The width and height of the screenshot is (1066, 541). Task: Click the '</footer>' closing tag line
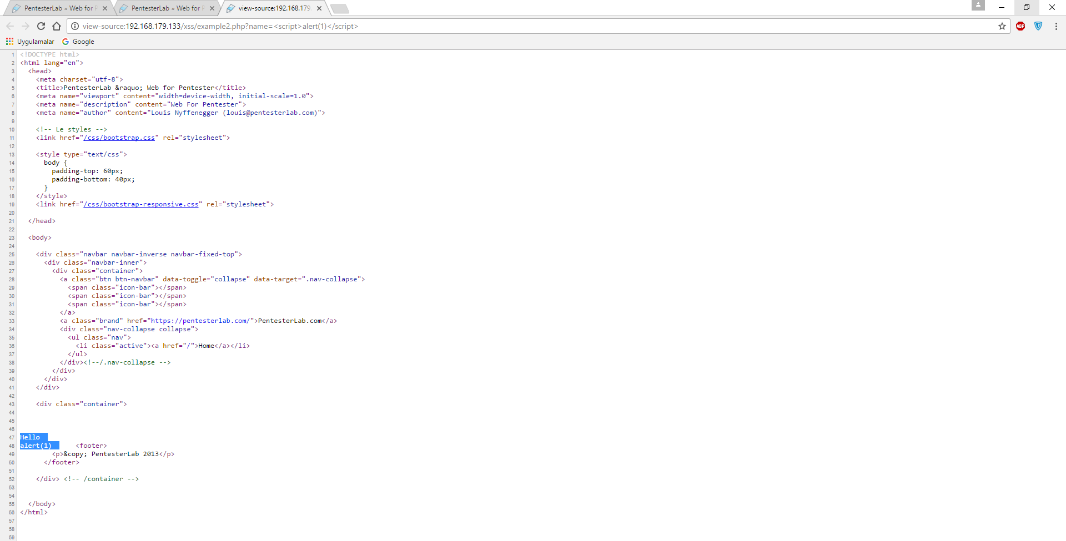(62, 462)
